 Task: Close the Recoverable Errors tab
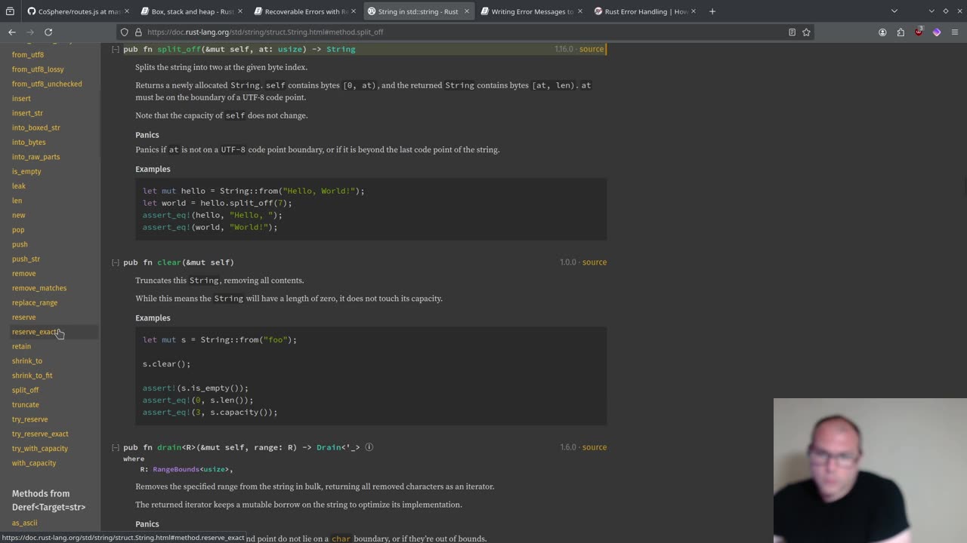click(354, 11)
